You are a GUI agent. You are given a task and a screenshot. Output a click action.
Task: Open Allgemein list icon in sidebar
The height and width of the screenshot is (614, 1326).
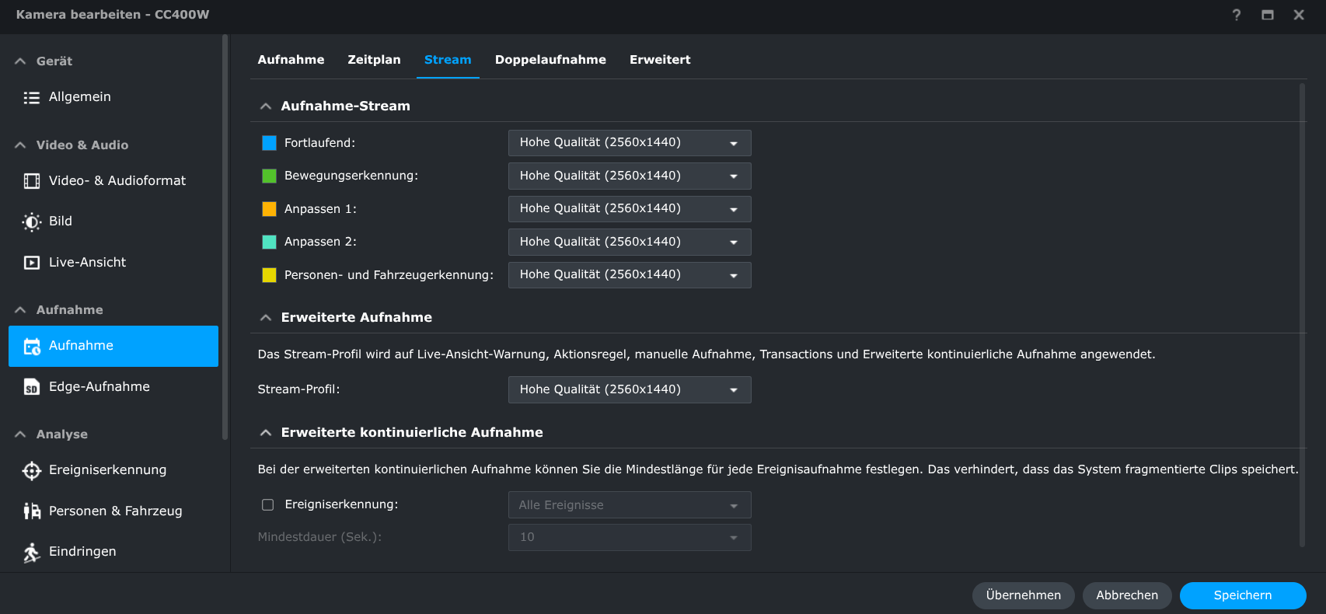click(x=31, y=97)
